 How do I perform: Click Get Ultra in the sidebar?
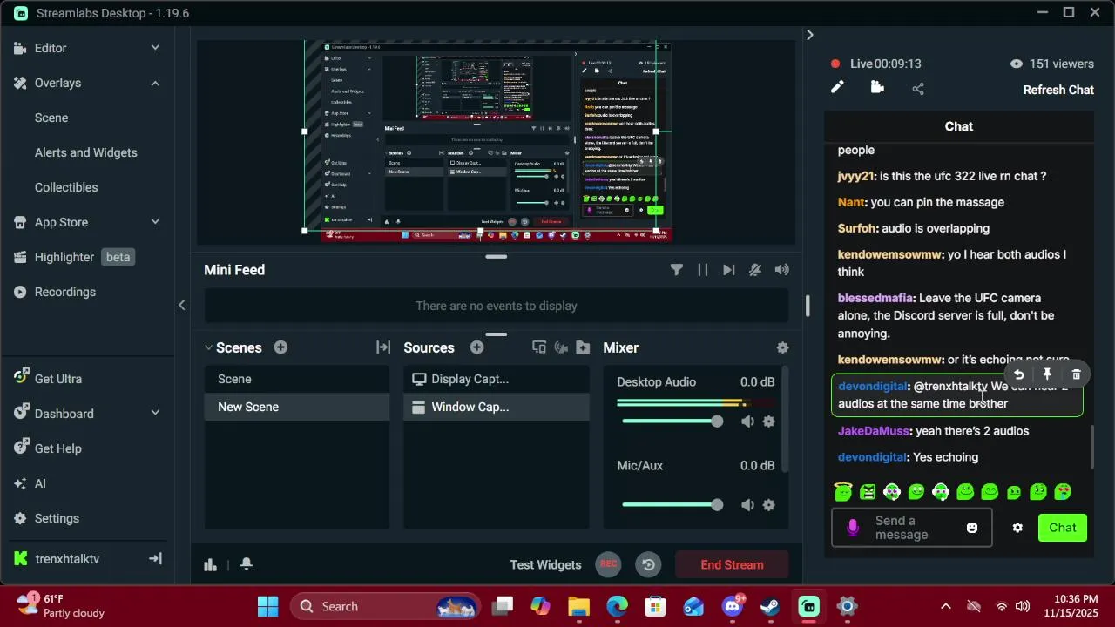click(47, 379)
